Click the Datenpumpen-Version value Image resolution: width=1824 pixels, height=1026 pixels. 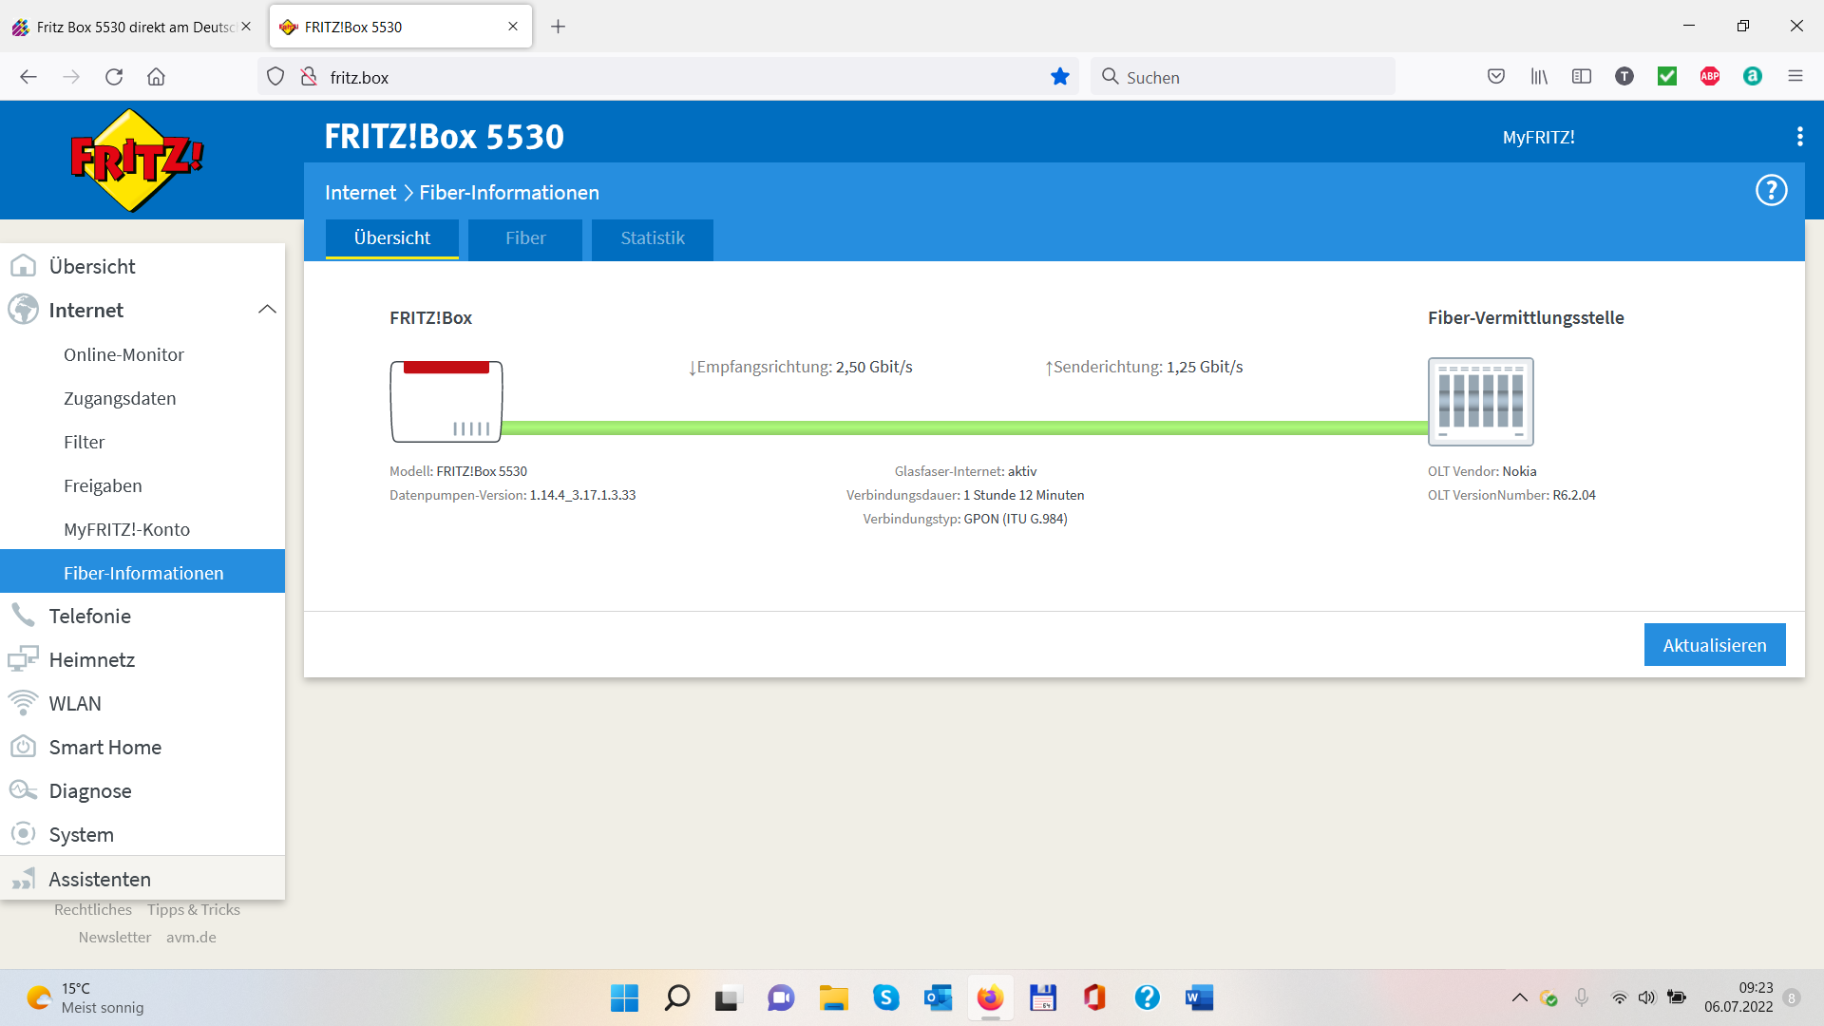pos(582,495)
